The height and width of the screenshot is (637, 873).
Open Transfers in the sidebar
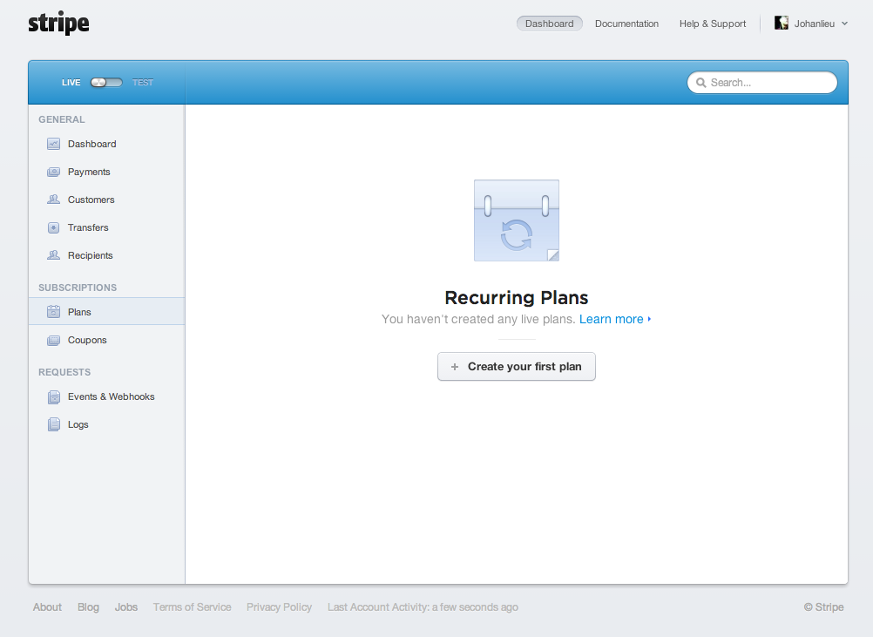[x=107, y=227]
